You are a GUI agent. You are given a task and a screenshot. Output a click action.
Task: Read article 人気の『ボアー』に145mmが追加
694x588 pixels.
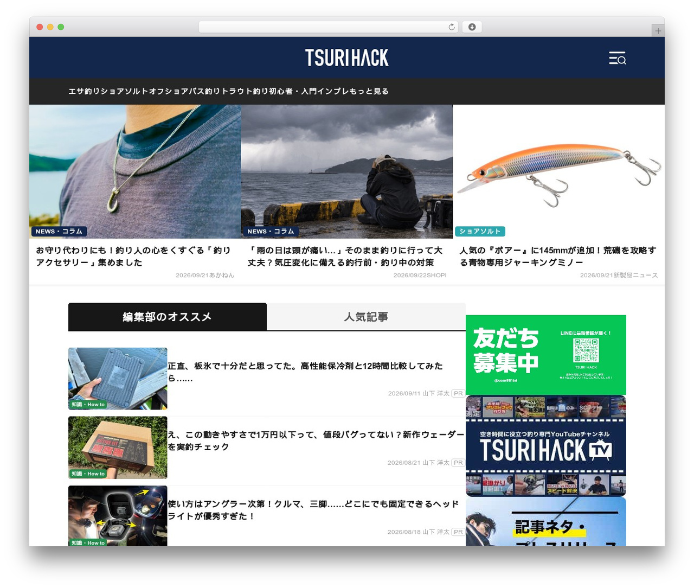pyautogui.click(x=558, y=256)
